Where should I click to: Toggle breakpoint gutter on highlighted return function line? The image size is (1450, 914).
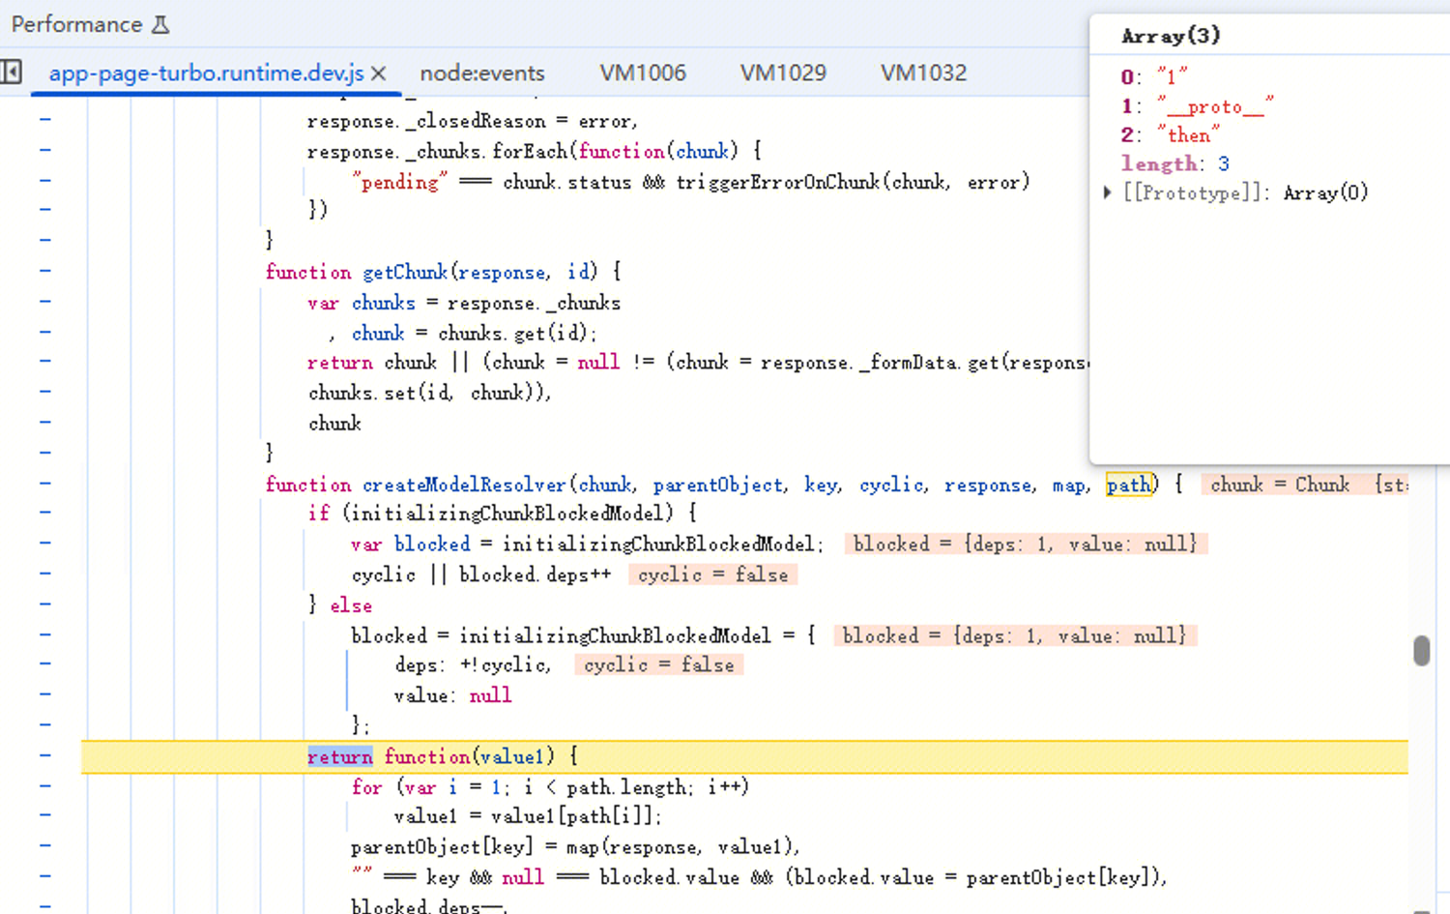(45, 756)
